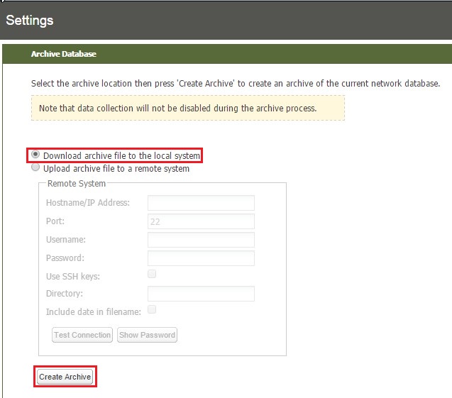Click the 'Hostname/IP Address:' label text
Viewport: 452px width, 398px height.
click(88, 203)
